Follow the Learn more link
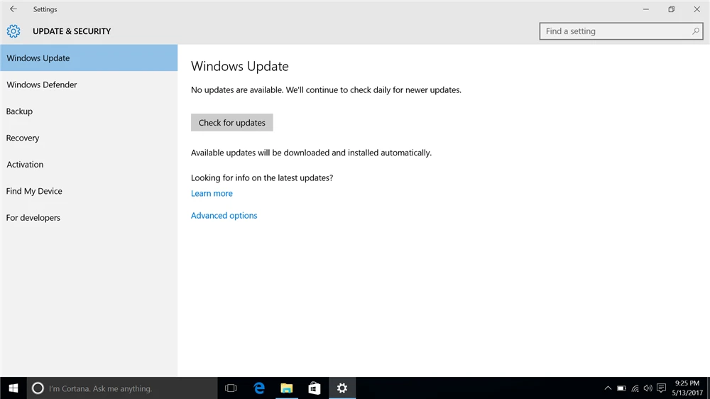 pyautogui.click(x=212, y=193)
